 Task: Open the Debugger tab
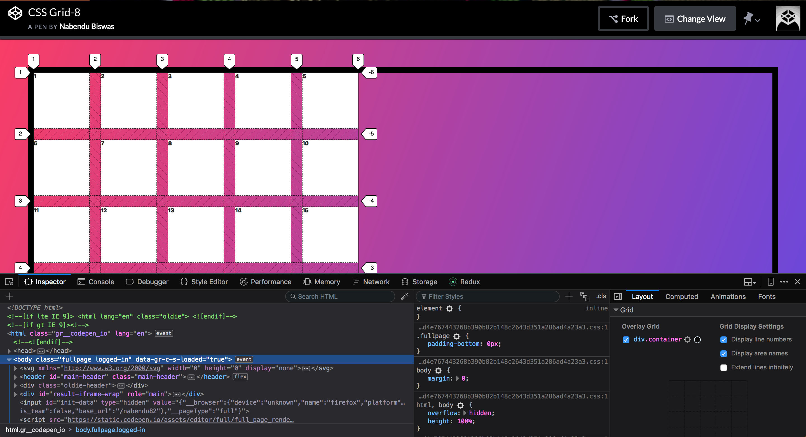pyautogui.click(x=147, y=282)
